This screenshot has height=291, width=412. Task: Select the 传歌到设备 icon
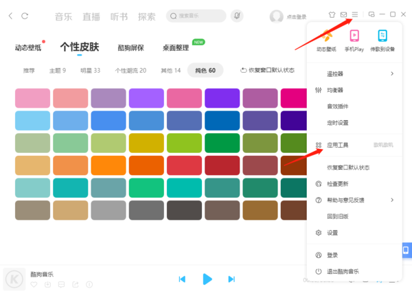click(x=382, y=40)
